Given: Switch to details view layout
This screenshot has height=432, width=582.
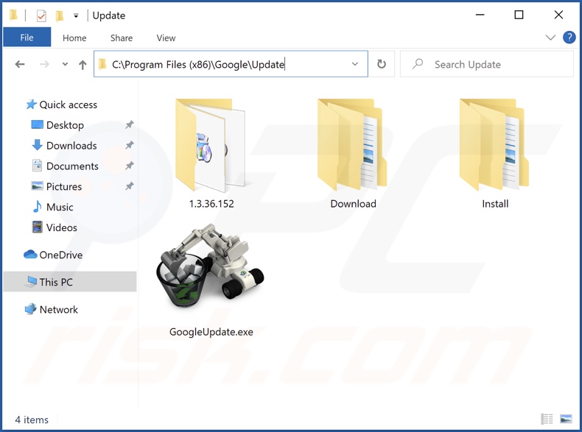Looking at the screenshot, I should pyautogui.click(x=547, y=419).
